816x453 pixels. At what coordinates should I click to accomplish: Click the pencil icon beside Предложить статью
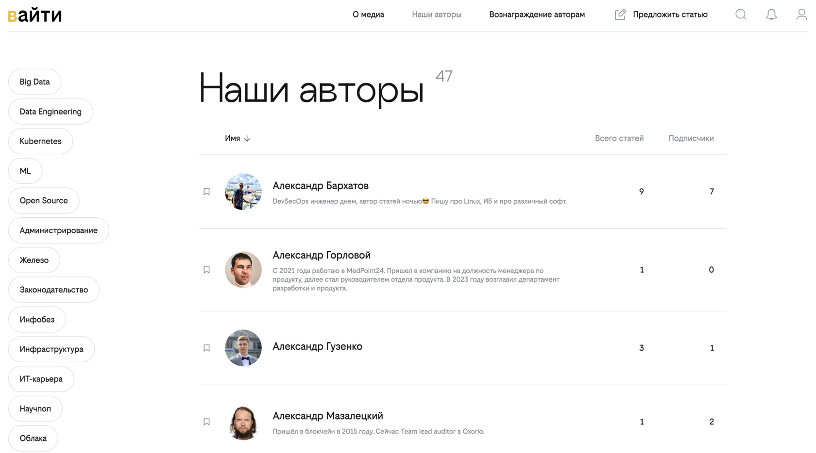click(x=620, y=15)
